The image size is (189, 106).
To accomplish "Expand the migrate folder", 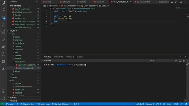I will tap(18, 83).
